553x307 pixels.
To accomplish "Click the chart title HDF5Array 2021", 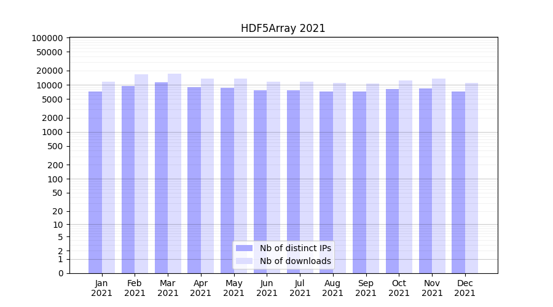I will [283, 28].
